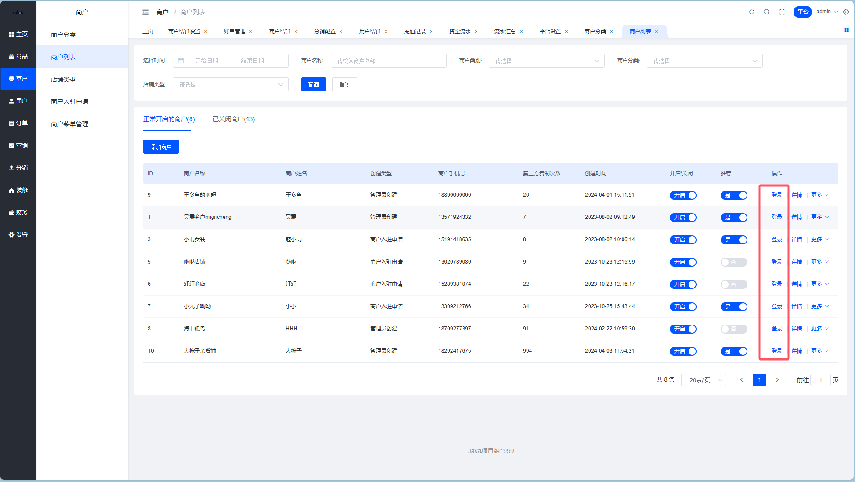The height and width of the screenshot is (482, 855).
Task: Expand the 商户类别 dropdown
Action: coord(546,61)
